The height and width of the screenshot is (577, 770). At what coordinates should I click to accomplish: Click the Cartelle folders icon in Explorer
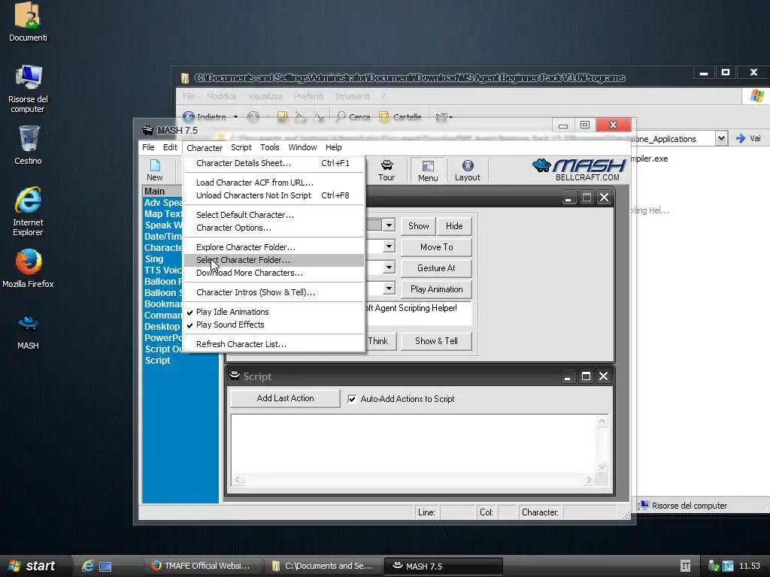pyautogui.click(x=384, y=116)
